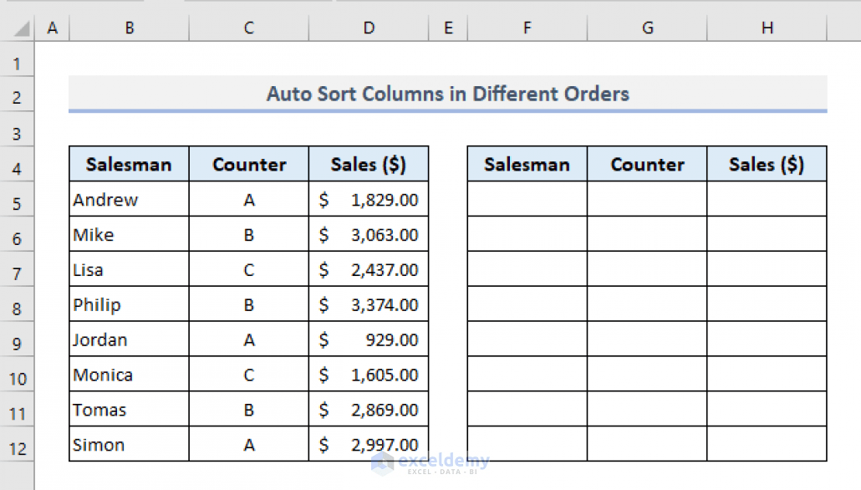Click the Sales ($) header of the right table

(767, 164)
